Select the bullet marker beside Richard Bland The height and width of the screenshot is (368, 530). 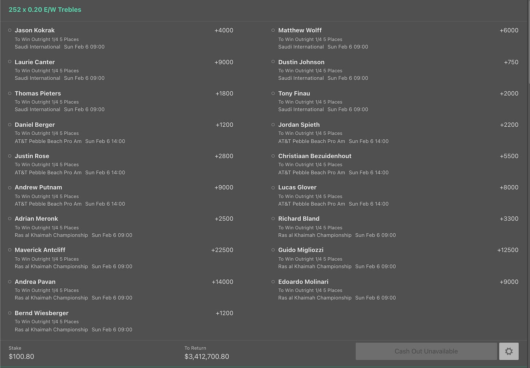273,218
